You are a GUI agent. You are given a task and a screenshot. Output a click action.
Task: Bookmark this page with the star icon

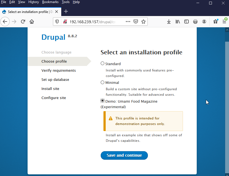(143, 22)
